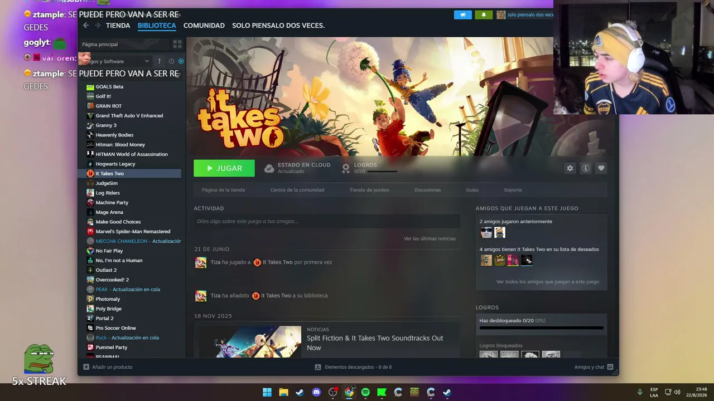Open the TIENDA tab
Viewport: 714px width, 401px height.
118,26
